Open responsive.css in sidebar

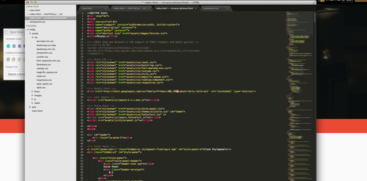coord(44,80)
